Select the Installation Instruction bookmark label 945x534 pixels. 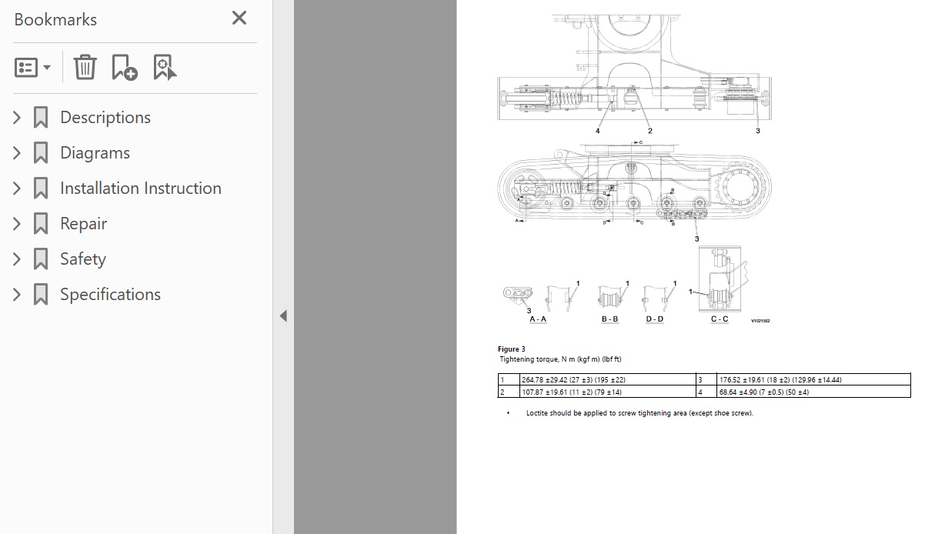click(x=140, y=189)
